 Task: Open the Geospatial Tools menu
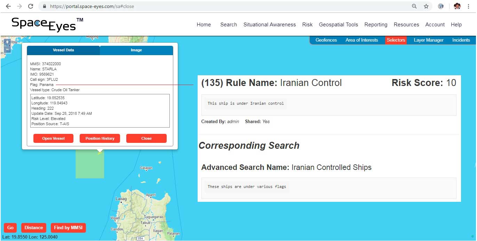(338, 25)
